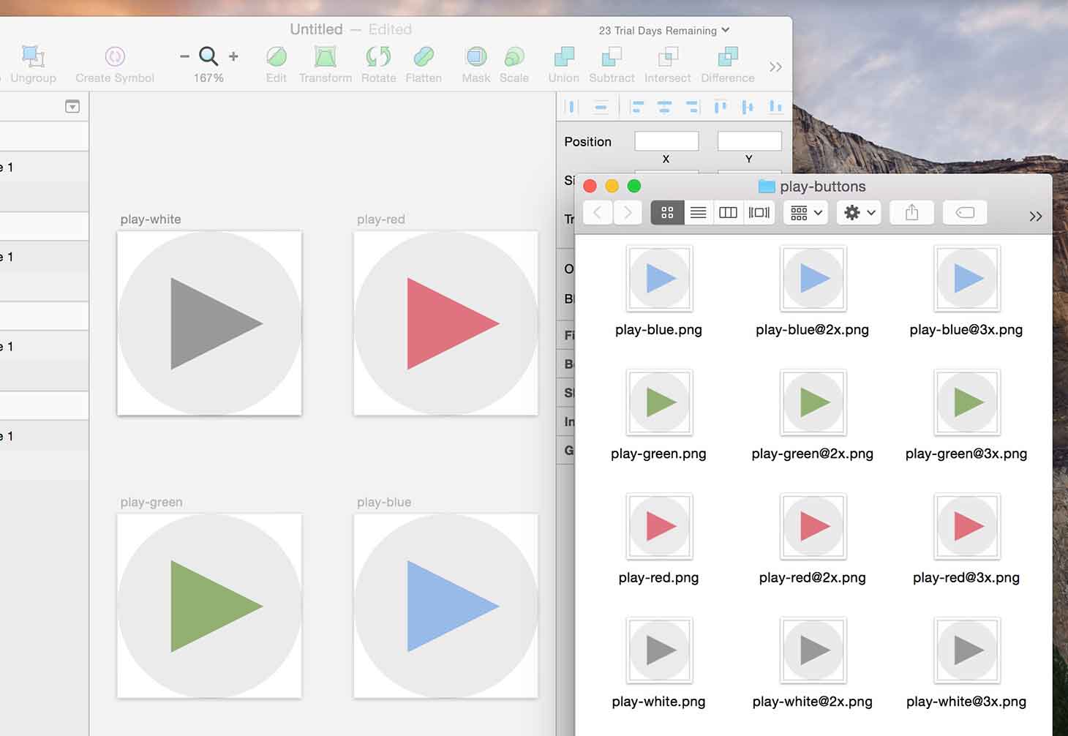The width and height of the screenshot is (1068, 736).
Task: Click the Ungroup tool in Sketch toolbar
Action: pos(33,64)
